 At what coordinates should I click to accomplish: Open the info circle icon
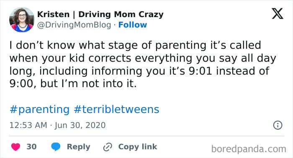278,125
